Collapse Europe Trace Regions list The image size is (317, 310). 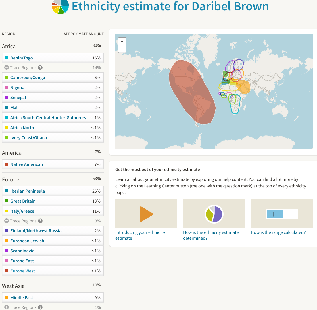coord(7,221)
